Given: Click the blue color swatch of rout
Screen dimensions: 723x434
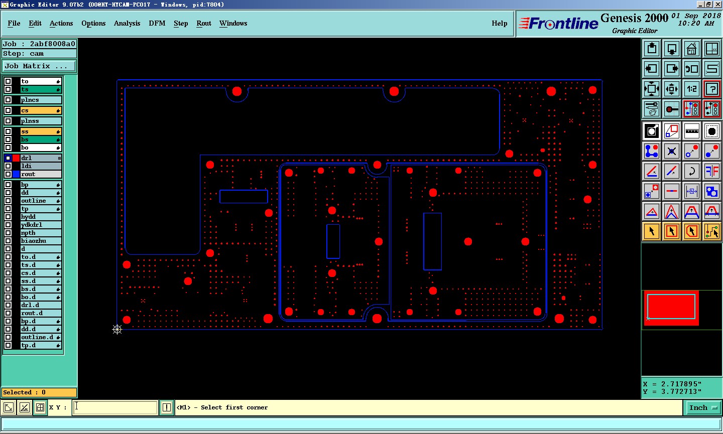Looking at the screenshot, I should [x=16, y=174].
